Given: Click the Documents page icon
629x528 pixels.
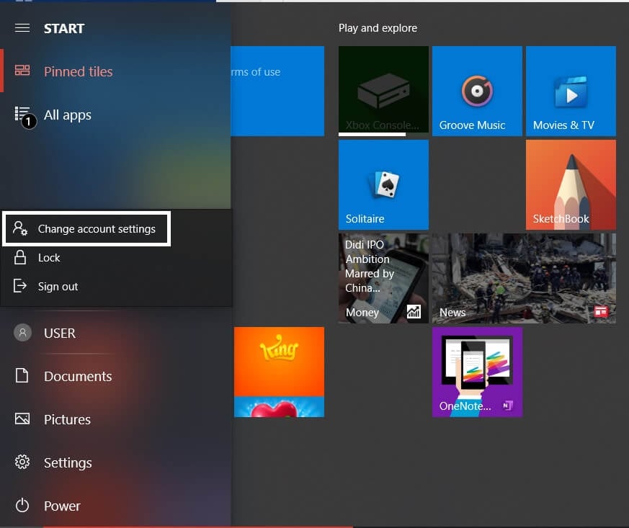Looking at the screenshot, I should (22, 375).
